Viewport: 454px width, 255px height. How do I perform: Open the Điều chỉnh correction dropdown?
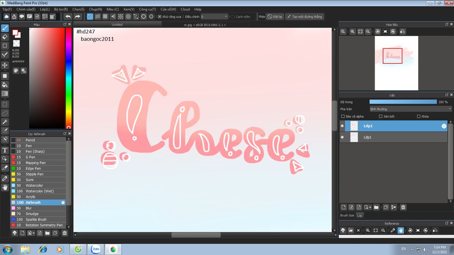pos(215,16)
